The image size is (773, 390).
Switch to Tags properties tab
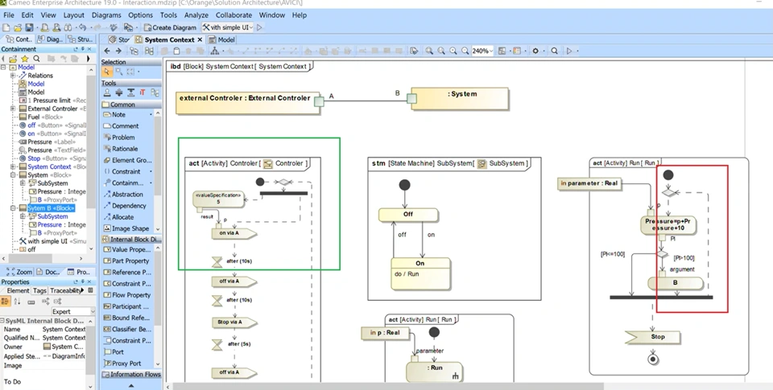(39, 291)
